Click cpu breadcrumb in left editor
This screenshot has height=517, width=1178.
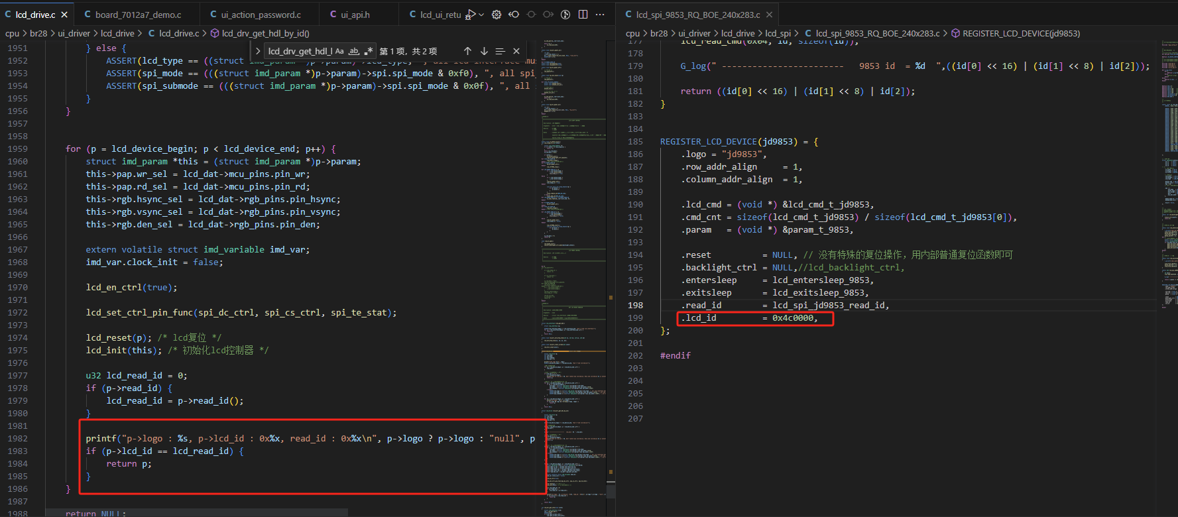(x=13, y=33)
